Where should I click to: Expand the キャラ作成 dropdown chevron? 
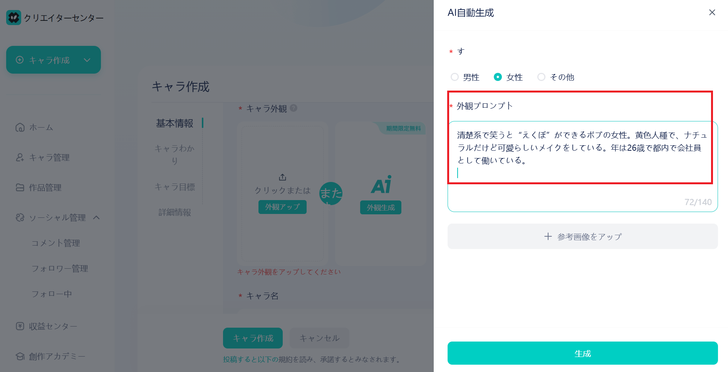coord(87,60)
